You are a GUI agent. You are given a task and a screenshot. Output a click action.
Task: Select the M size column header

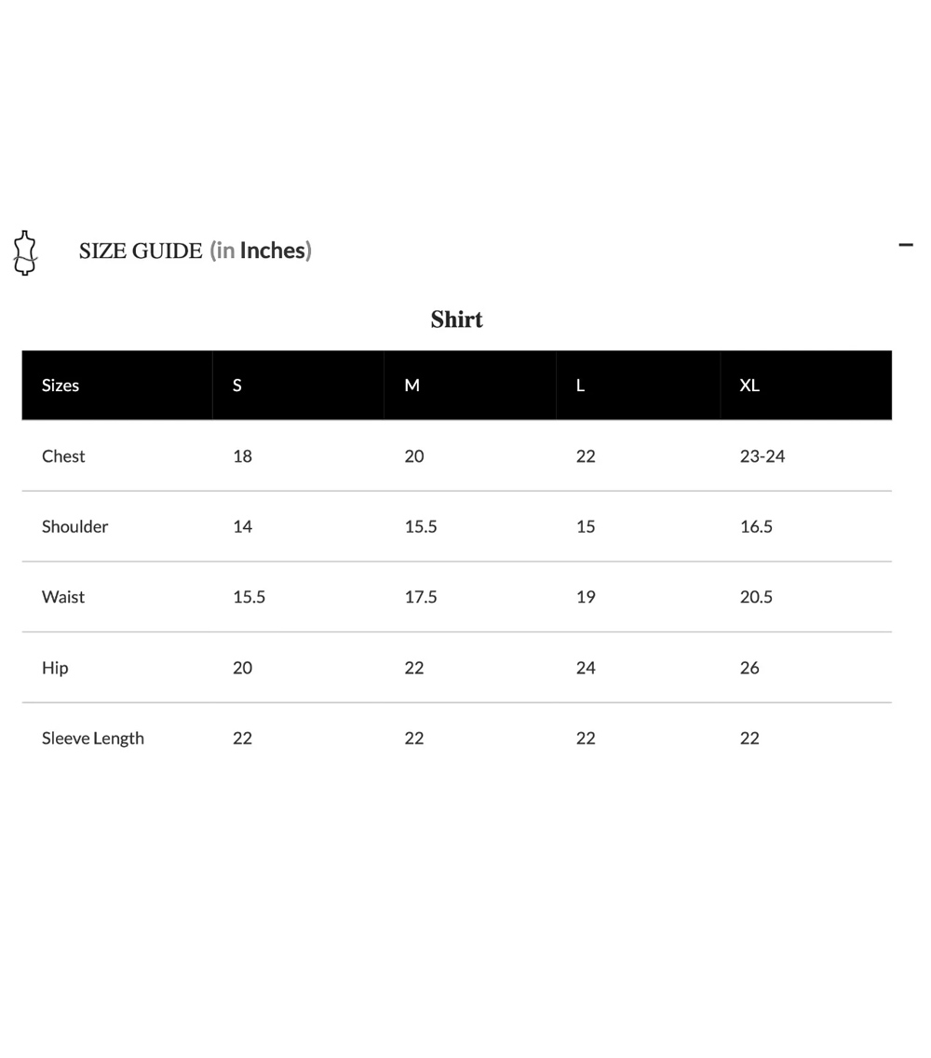pyautogui.click(x=412, y=386)
